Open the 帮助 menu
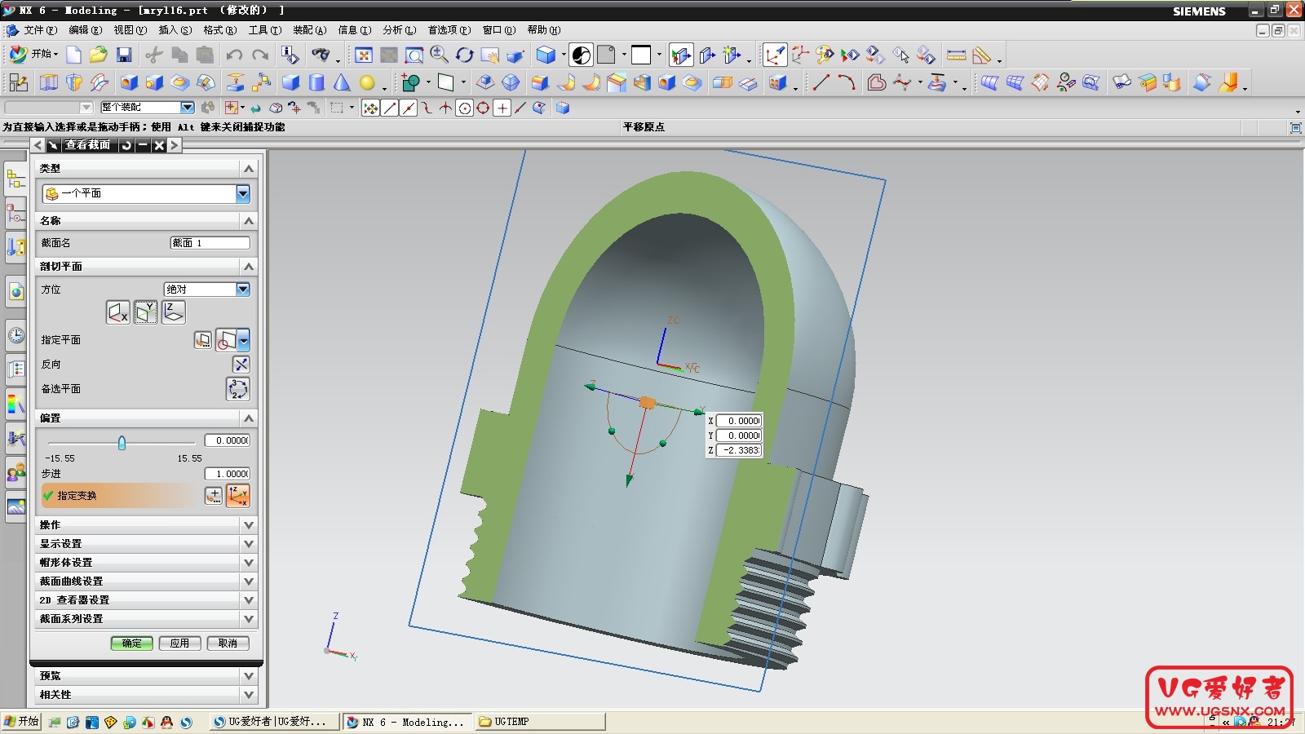 pyautogui.click(x=544, y=30)
